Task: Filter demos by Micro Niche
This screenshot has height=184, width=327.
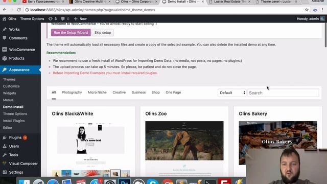Action: pyautogui.click(x=97, y=93)
